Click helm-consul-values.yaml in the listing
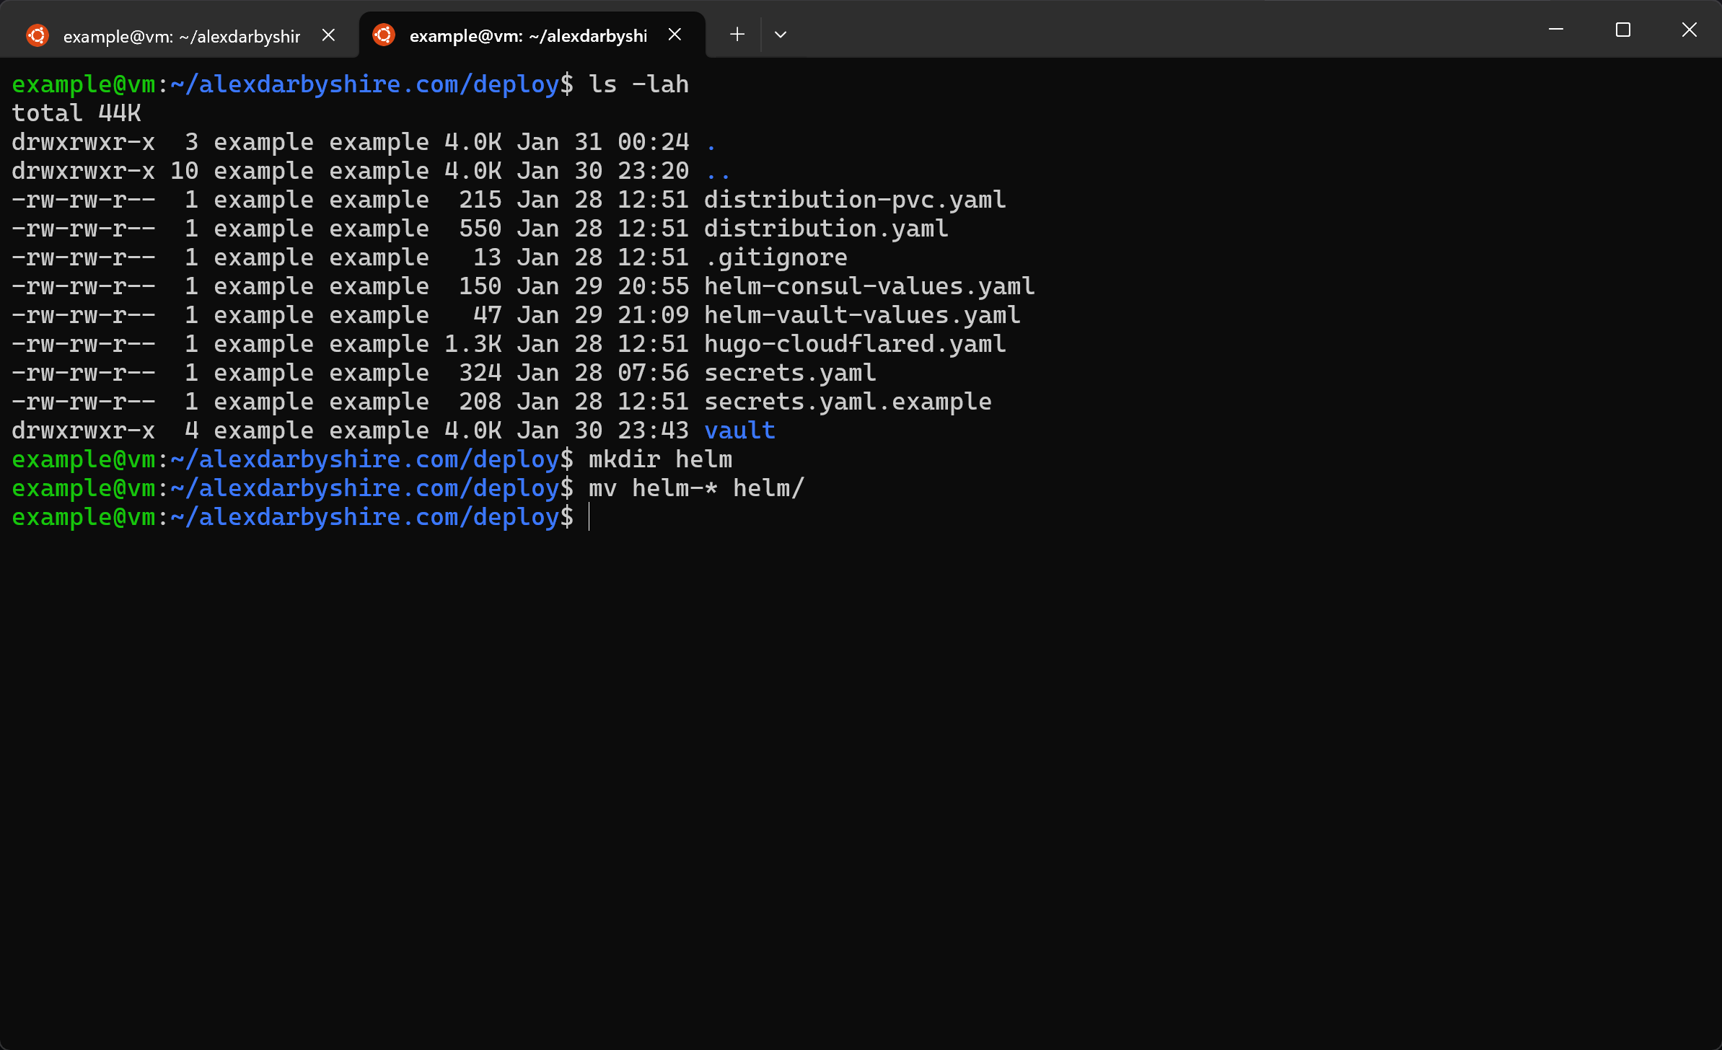Image resolution: width=1722 pixels, height=1050 pixels. [x=869, y=286]
